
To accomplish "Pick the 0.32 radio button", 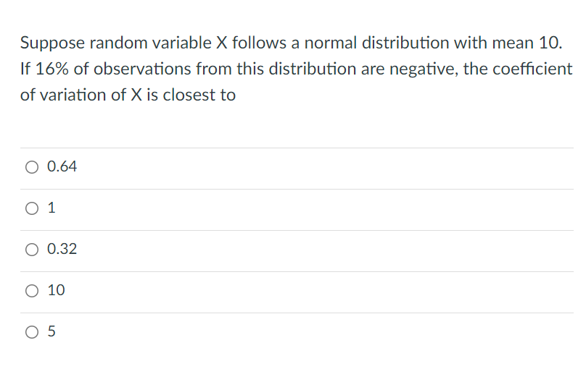I will pos(32,250).
